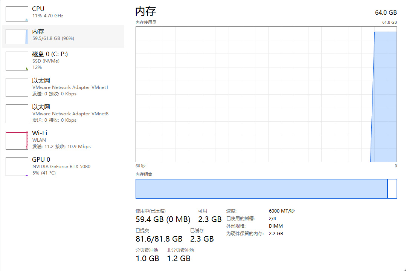Click the 内存 heading title
406x271 pixels.
tap(146, 11)
